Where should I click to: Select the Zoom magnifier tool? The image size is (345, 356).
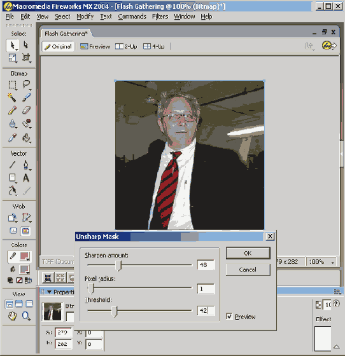pos(26,316)
